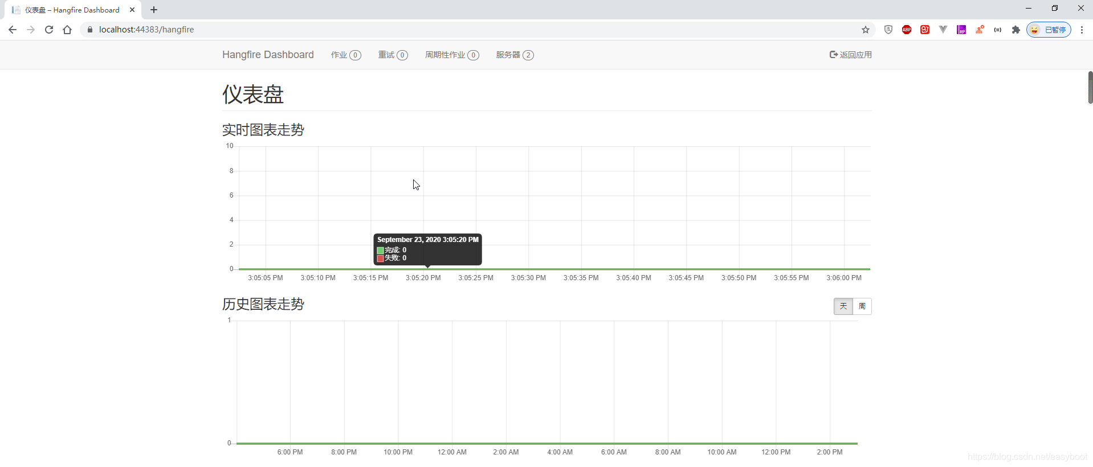This screenshot has width=1093, height=467.
Task: Open the browser home page icon
Action: point(67,30)
